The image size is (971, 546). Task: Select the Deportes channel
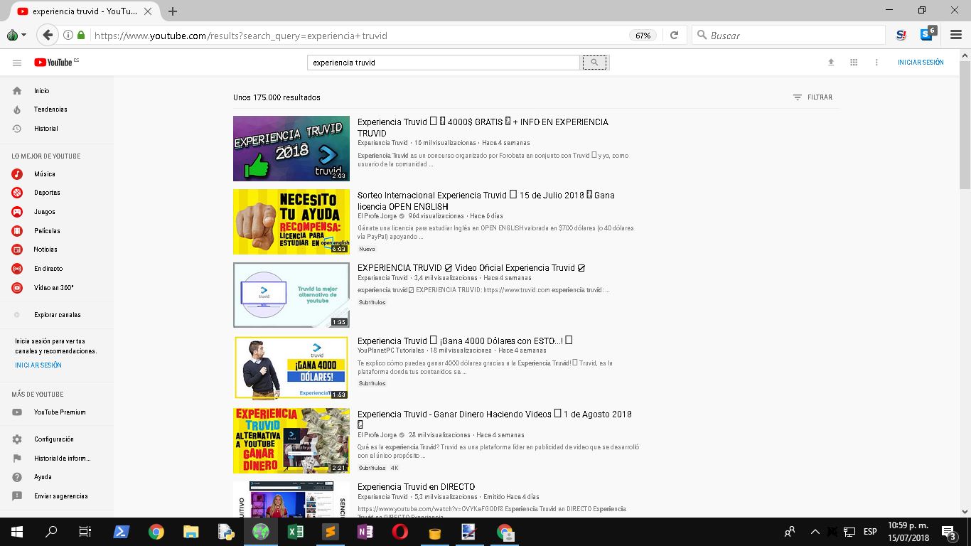[47, 193]
